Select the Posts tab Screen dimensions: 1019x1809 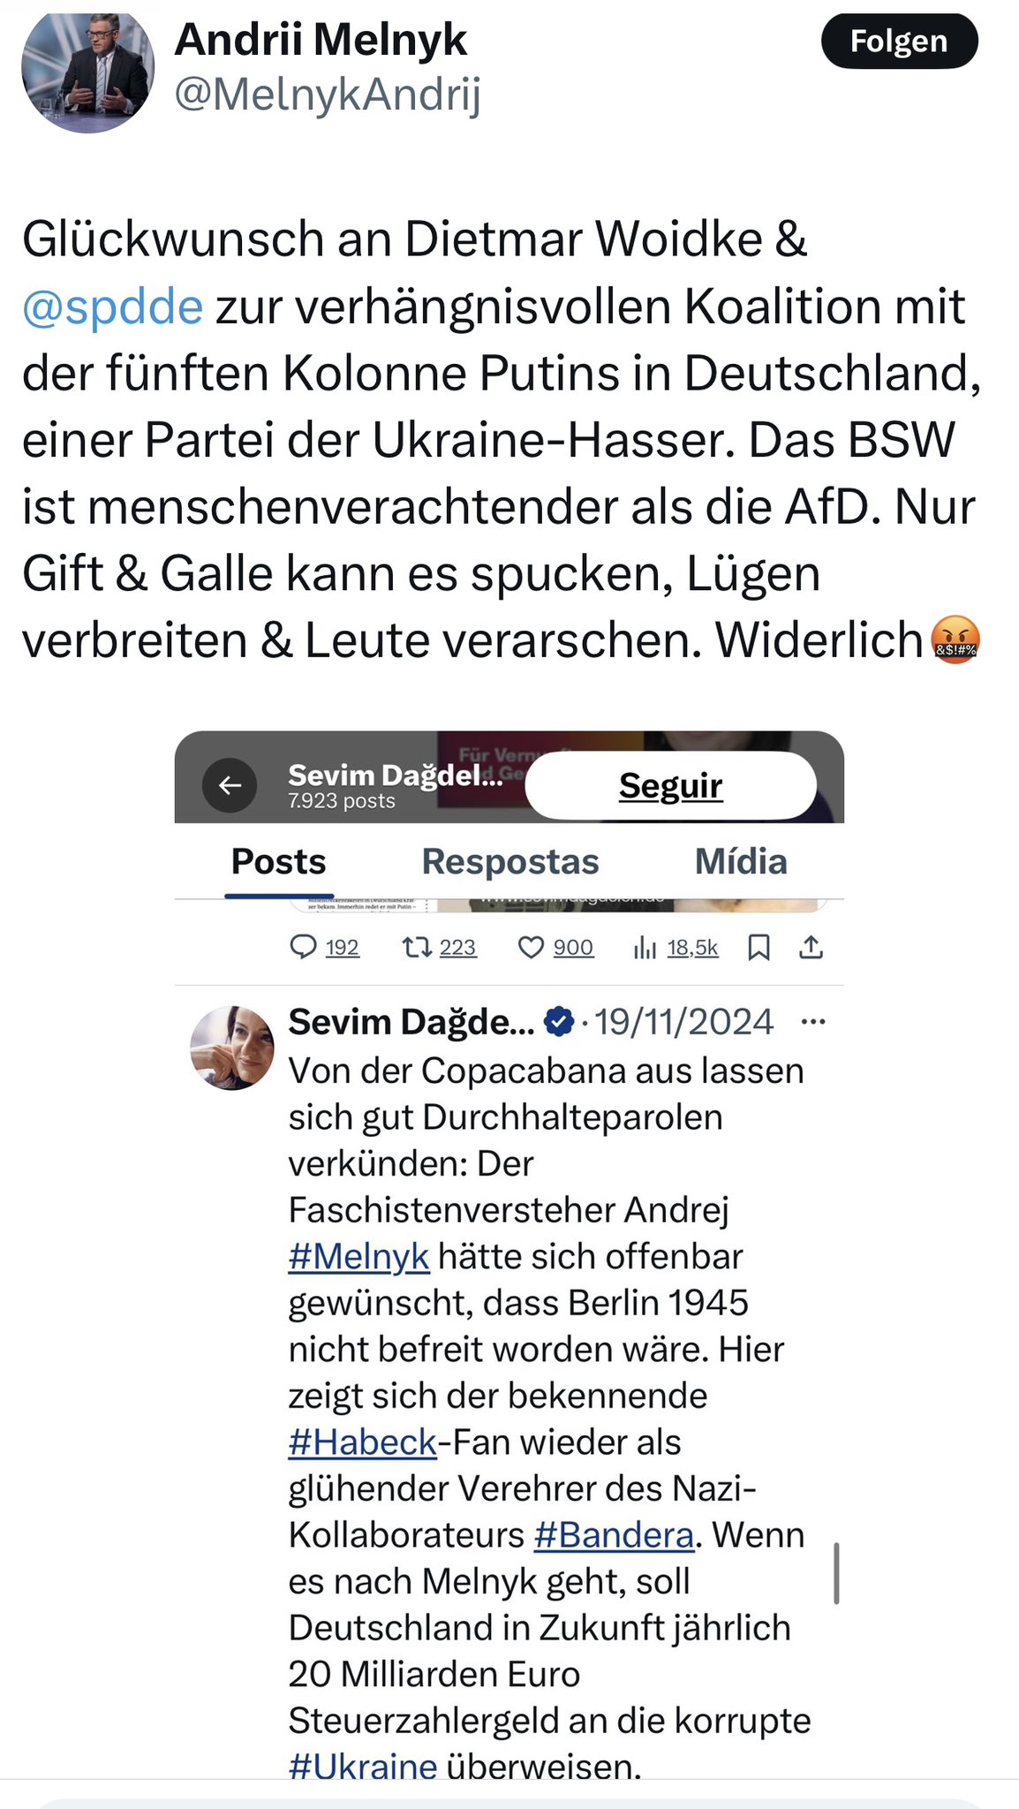278,861
